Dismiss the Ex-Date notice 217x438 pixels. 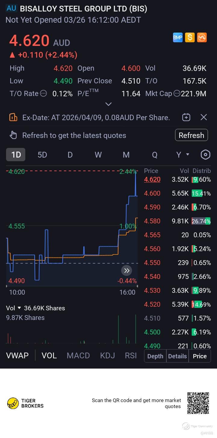(204, 117)
